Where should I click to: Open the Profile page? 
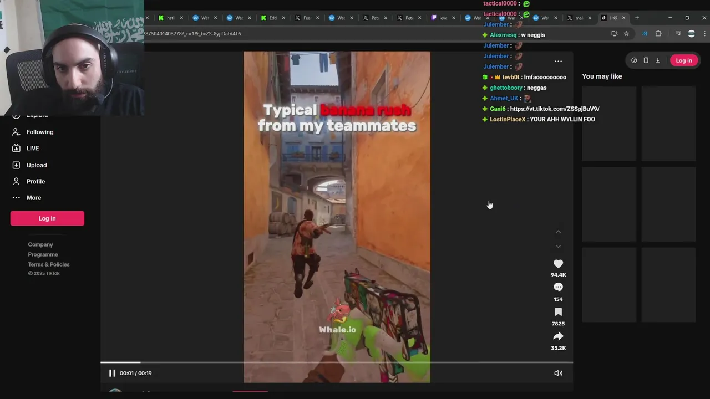35,181
